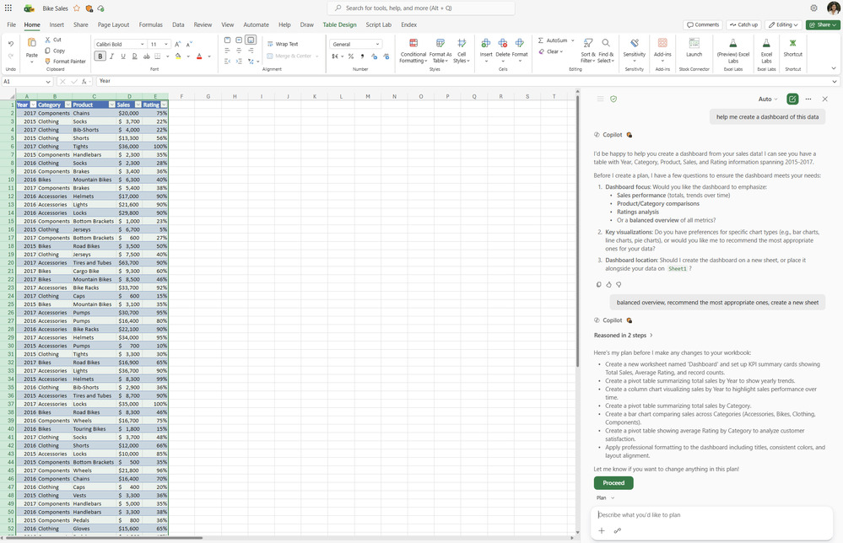Apply the current font color swatch
This screenshot has width=843, height=543.
point(198,56)
